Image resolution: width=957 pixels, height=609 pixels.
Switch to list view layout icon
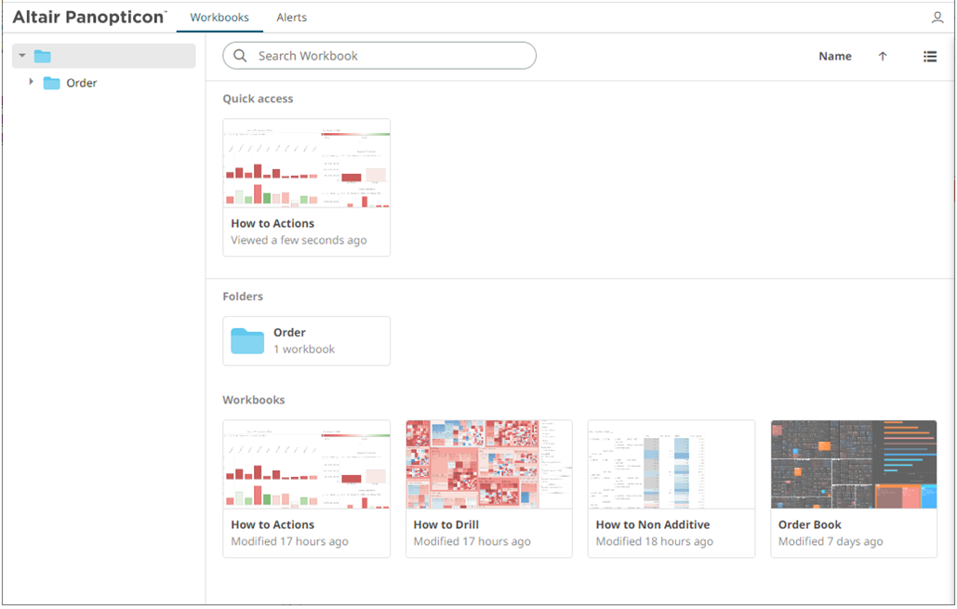click(x=929, y=57)
